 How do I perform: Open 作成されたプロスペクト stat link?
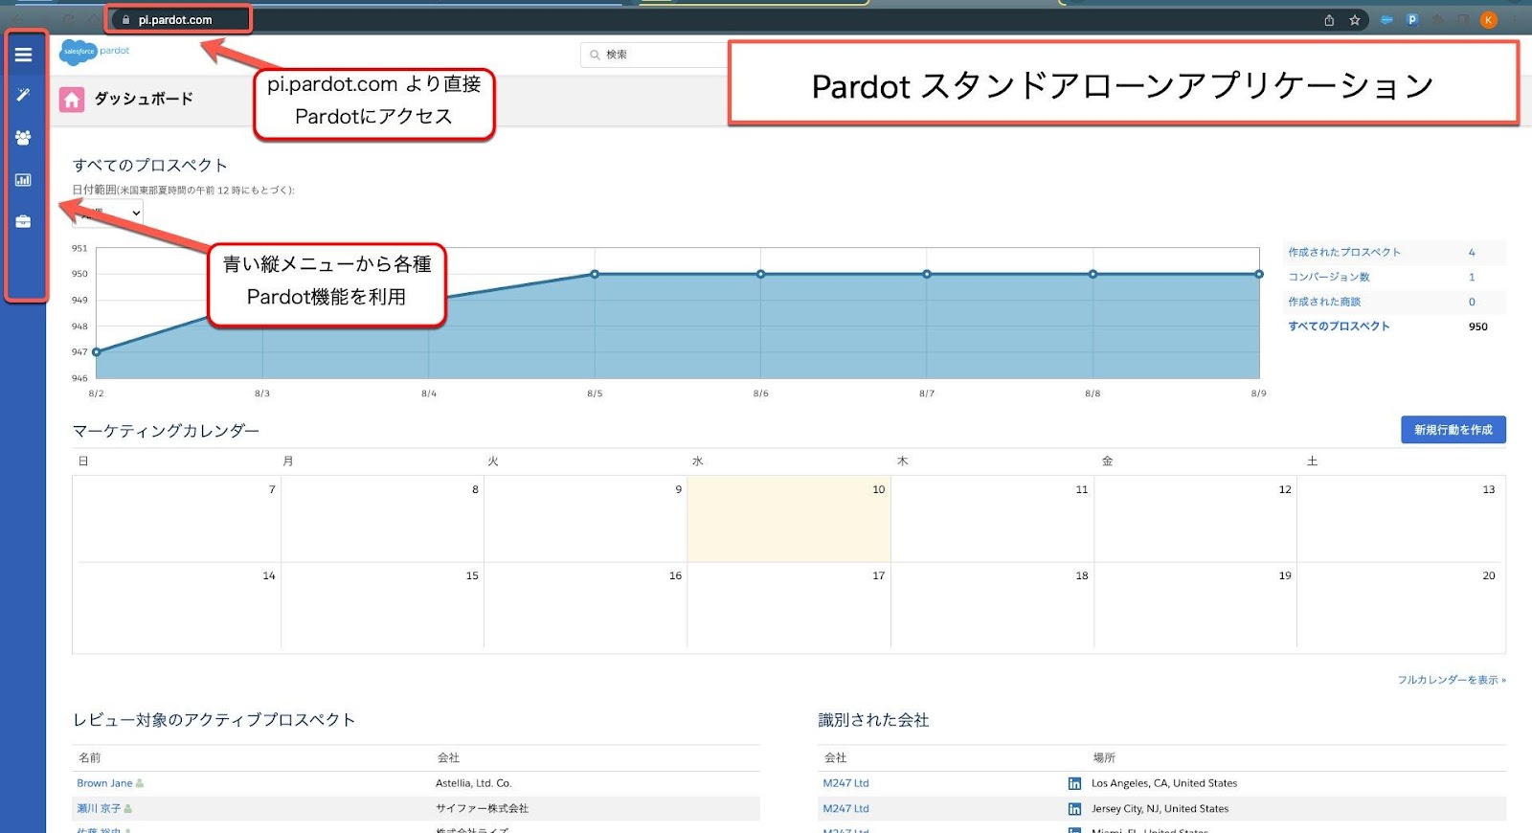tap(1343, 252)
